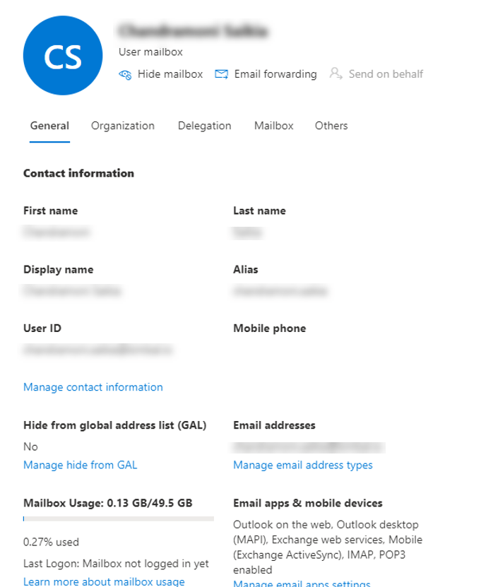The height and width of the screenshot is (587, 481).
Task: Select the Mailbox tab
Action: point(273,126)
